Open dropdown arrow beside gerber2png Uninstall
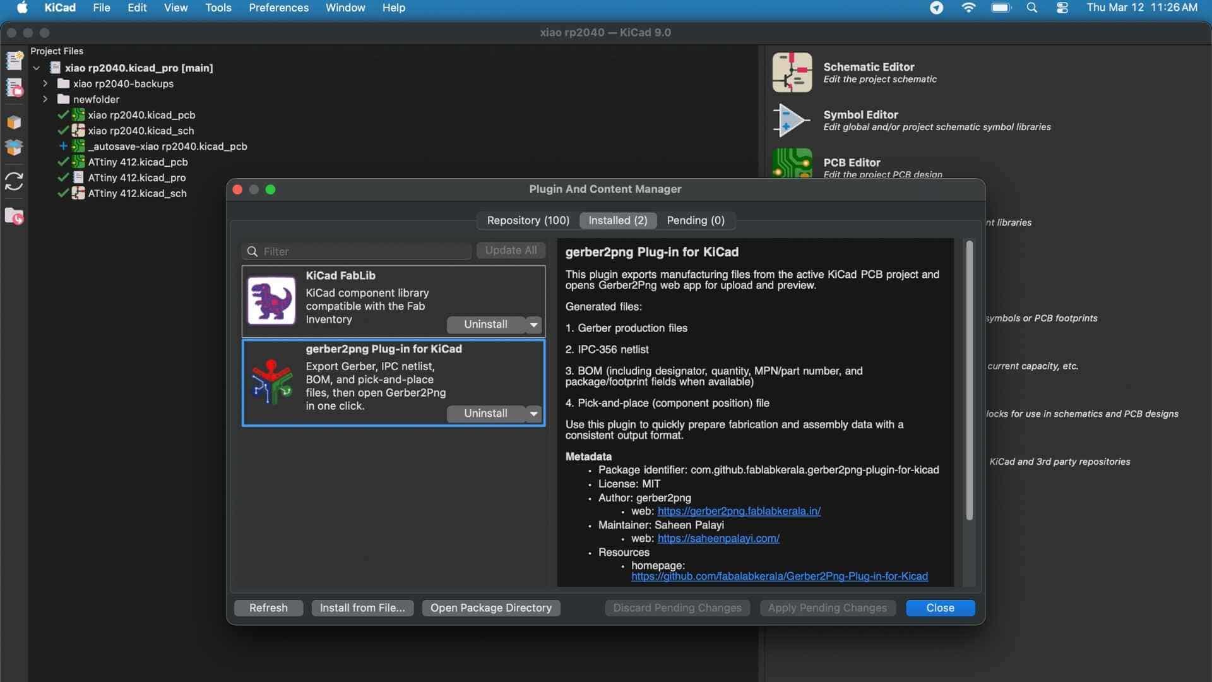The image size is (1212, 682). point(534,414)
